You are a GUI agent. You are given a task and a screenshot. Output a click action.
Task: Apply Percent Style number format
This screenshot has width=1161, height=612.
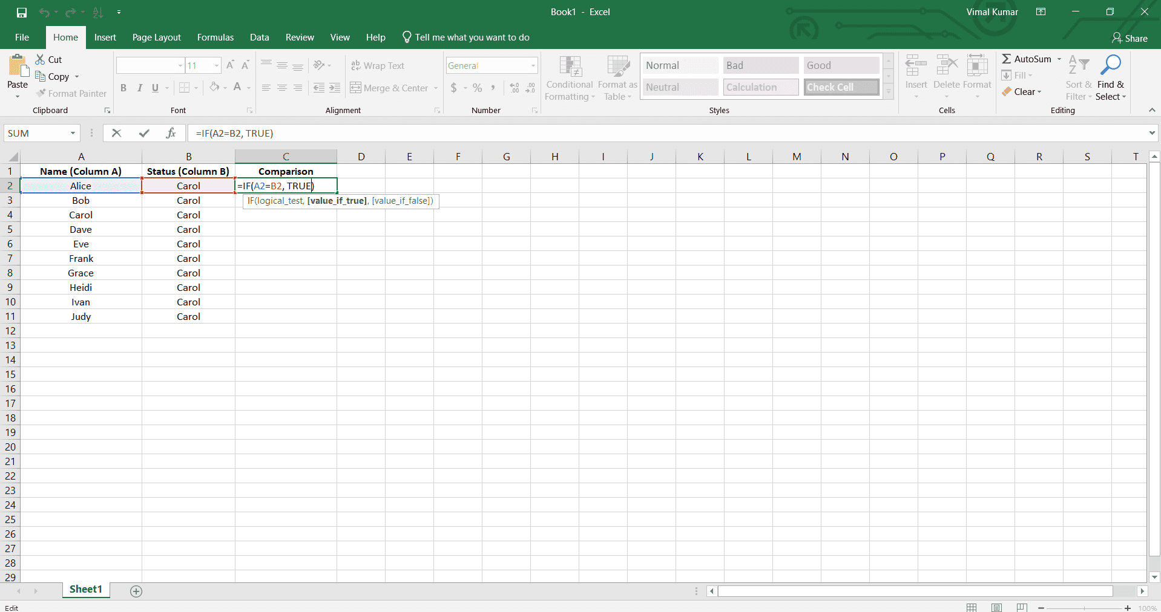pyautogui.click(x=476, y=88)
